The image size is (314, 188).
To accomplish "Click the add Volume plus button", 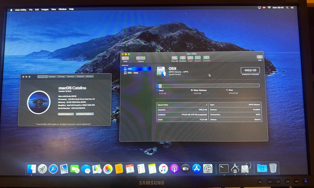I will pyautogui.click(x=138, y=58).
